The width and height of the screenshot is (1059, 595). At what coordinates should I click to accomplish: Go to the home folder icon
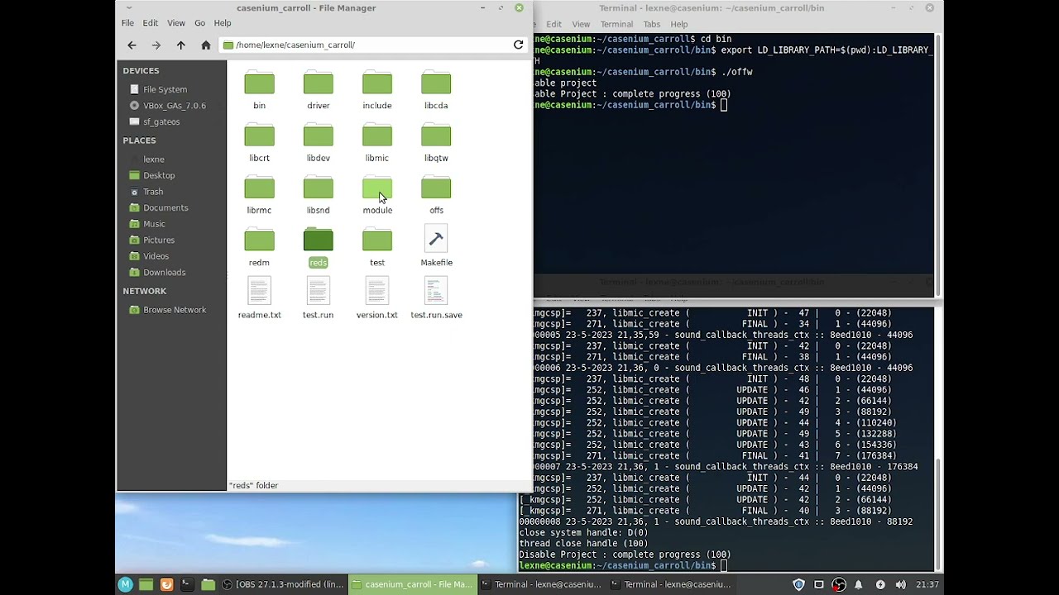tap(206, 45)
